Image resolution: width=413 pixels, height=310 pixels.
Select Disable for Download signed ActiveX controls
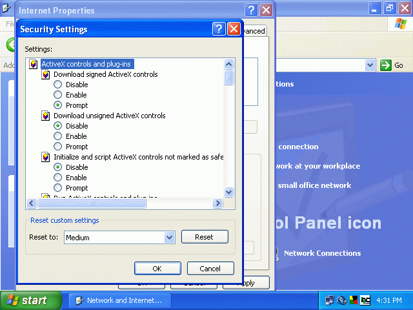click(x=57, y=85)
